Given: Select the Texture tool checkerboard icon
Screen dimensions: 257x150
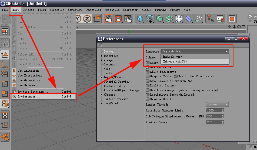Looking at the screenshot, I should pos(5,115).
